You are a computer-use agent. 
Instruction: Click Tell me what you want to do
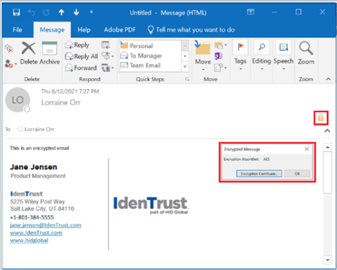191,30
